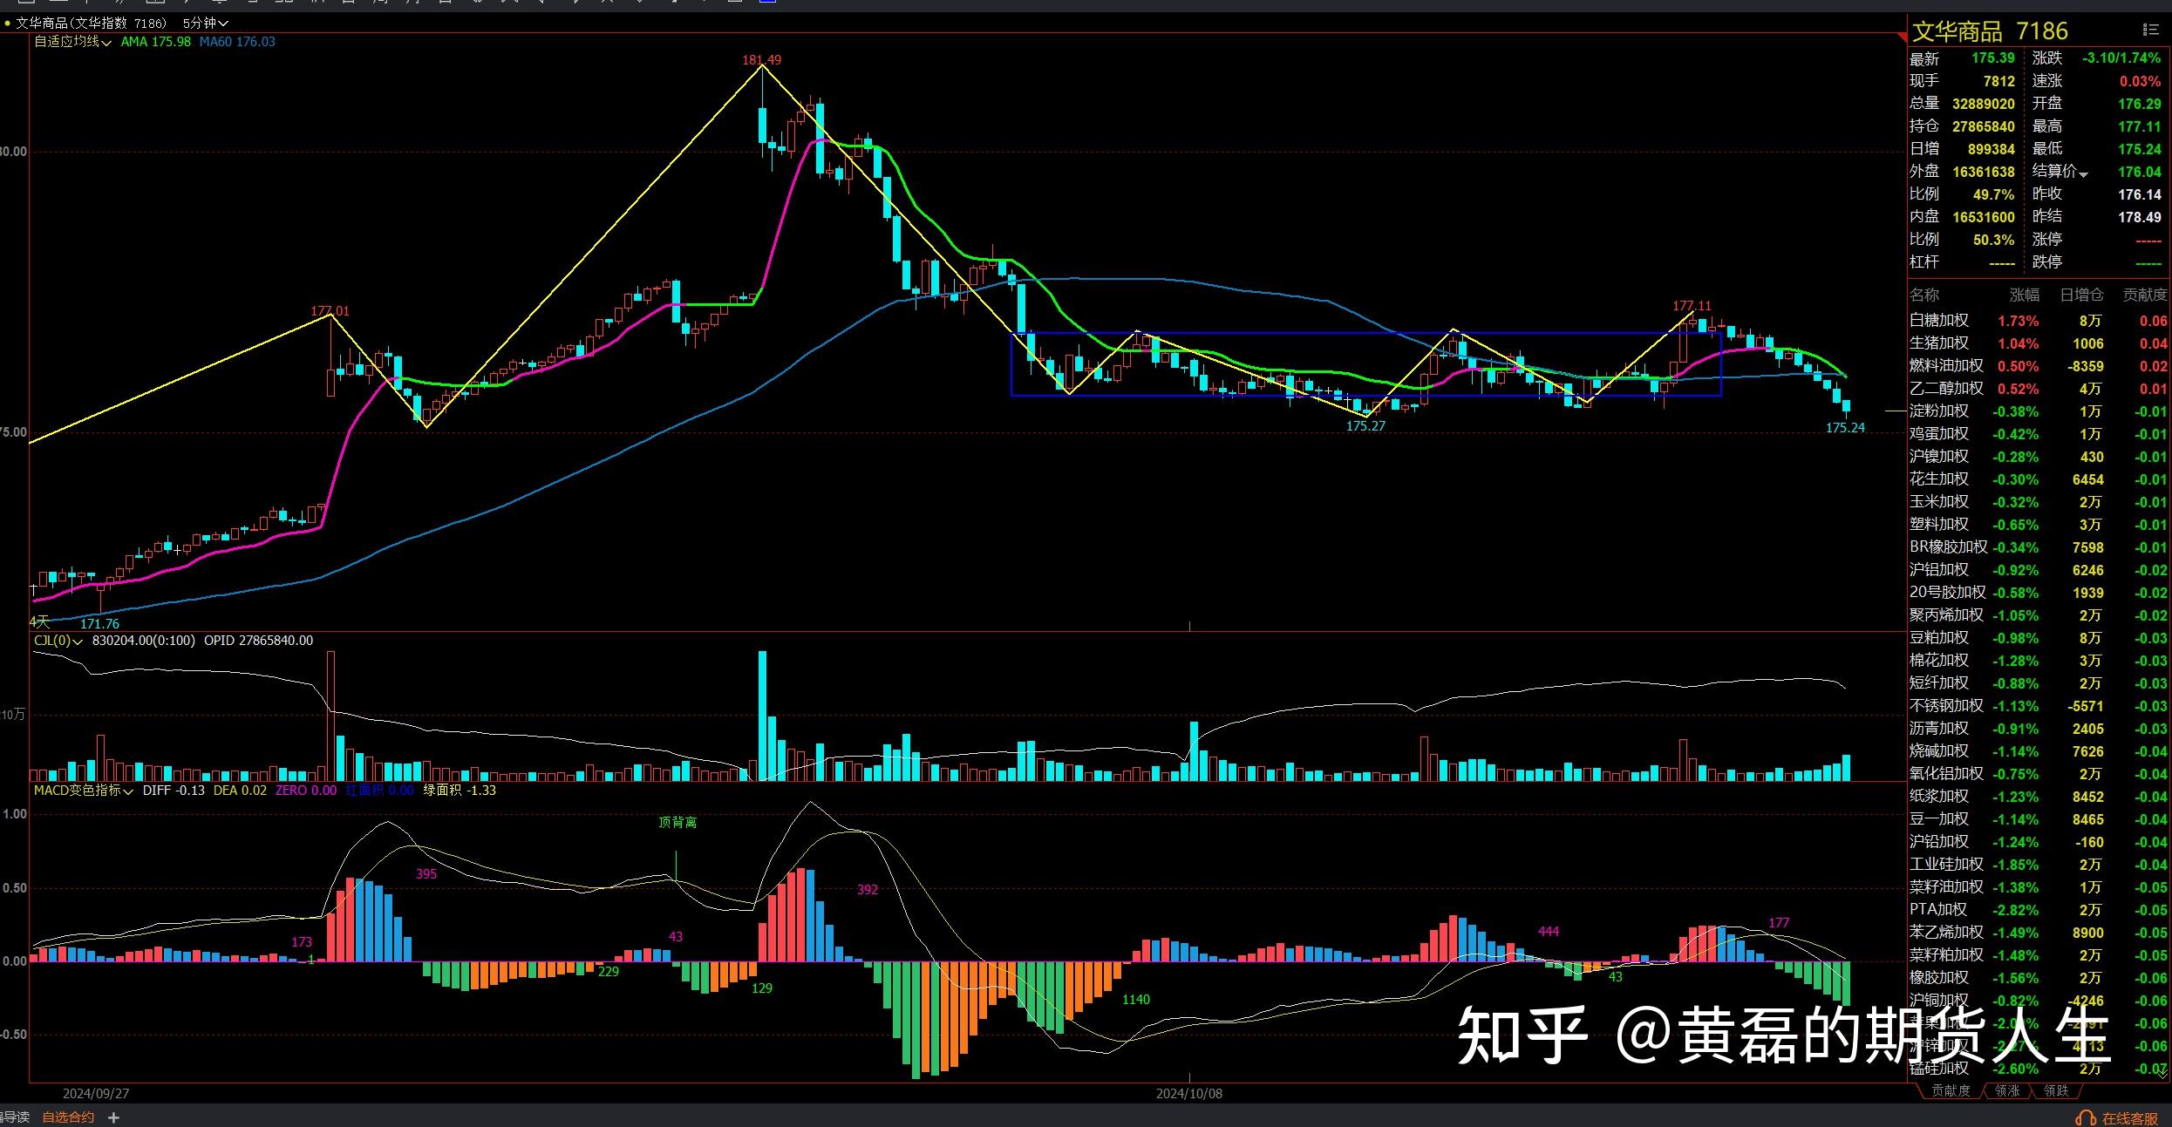This screenshot has width=2172, height=1127.
Task: Click the blue highlighted icon on the top toolbar
Action: (x=767, y=3)
